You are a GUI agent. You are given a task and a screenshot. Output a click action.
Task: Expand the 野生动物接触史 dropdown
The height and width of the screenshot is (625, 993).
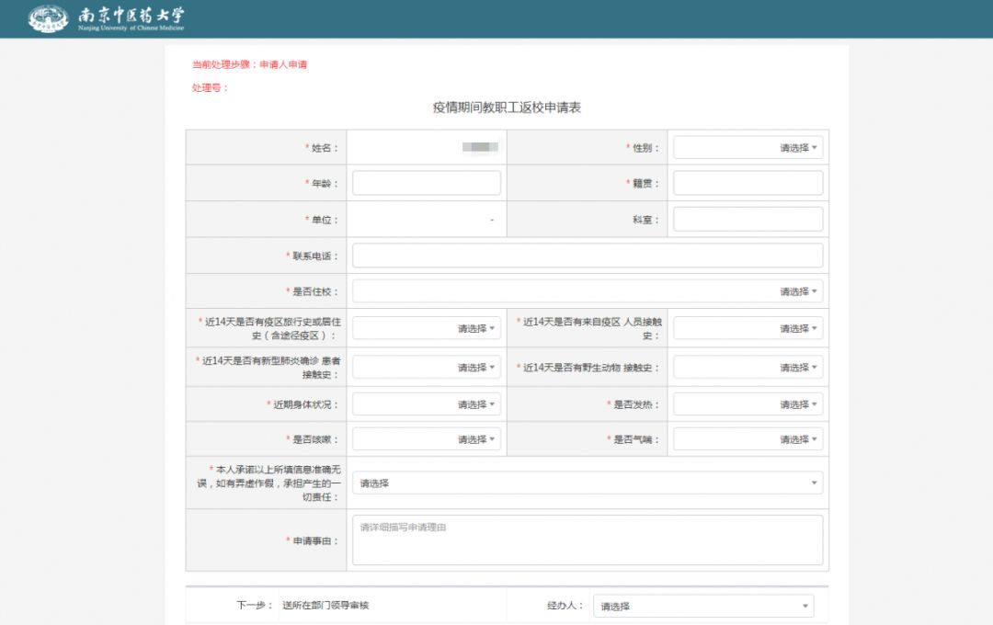pyautogui.click(x=748, y=367)
